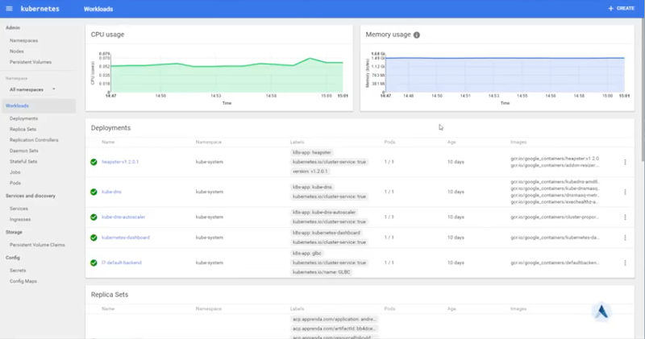The width and height of the screenshot is (645, 339).
Task: Click the CREATE button in the top bar
Action: (x=621, y=8)
